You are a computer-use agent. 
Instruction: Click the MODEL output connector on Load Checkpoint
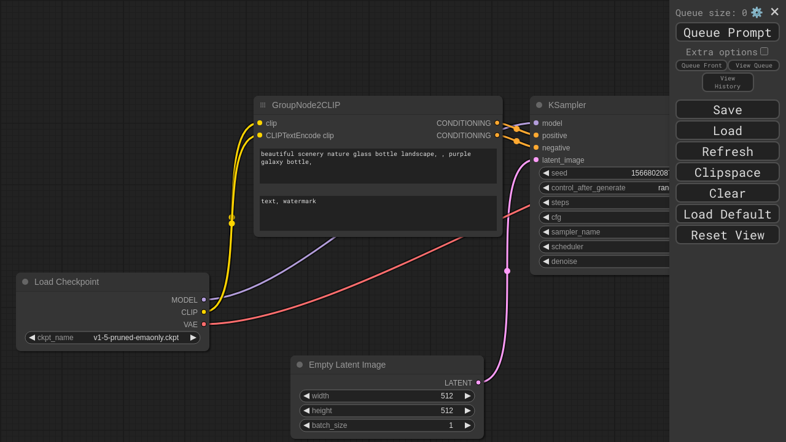tap(204, 300)
